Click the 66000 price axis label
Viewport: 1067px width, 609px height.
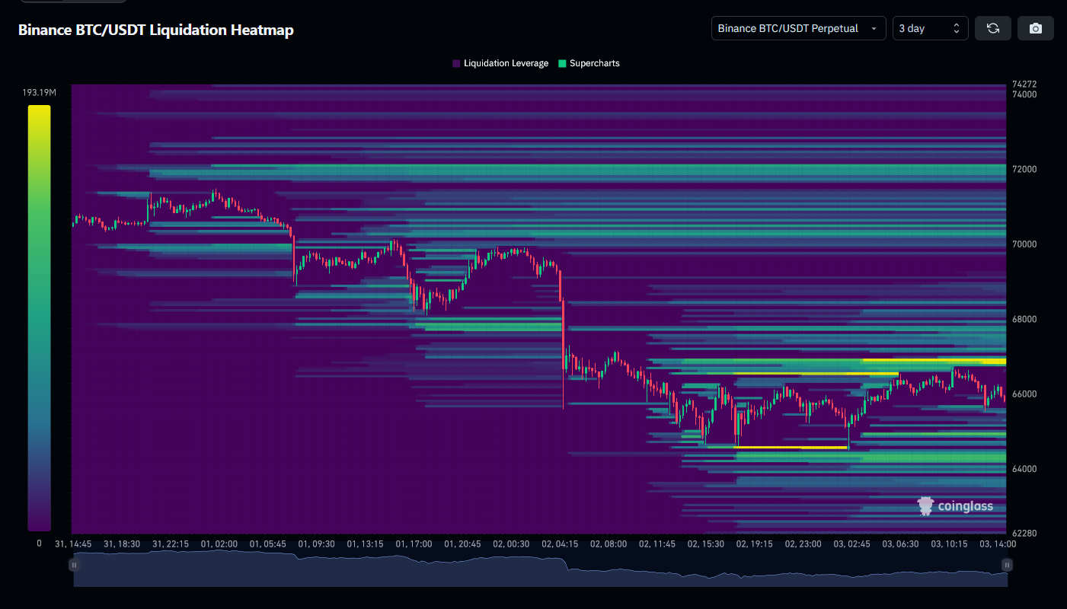coord(1024,394)
